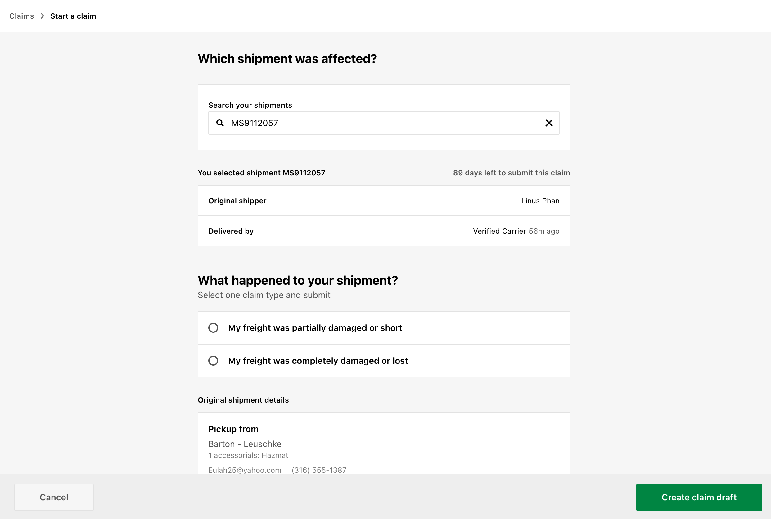Image resolution: width=771 pixels, height=519 pixels.
Task: Click Create claim draft button
Action: [x=699, y=497]
